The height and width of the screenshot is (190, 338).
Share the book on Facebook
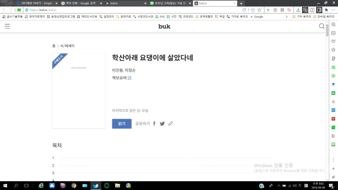154,124
